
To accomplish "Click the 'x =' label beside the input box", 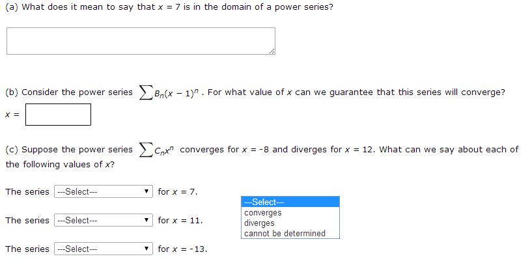I will (12, 115).
